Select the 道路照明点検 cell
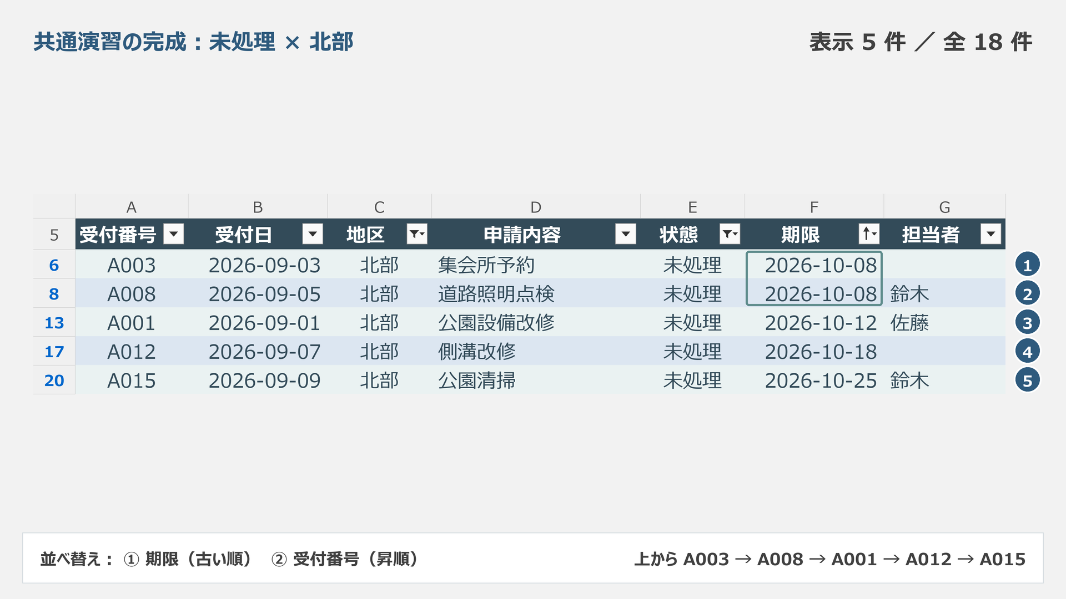1066x599 pixels. 536,293
